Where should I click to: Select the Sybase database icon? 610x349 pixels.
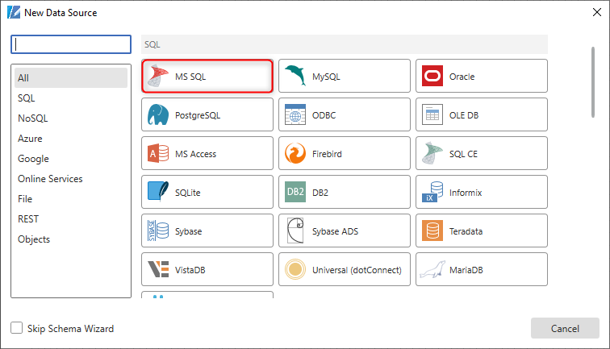(158, 231)
